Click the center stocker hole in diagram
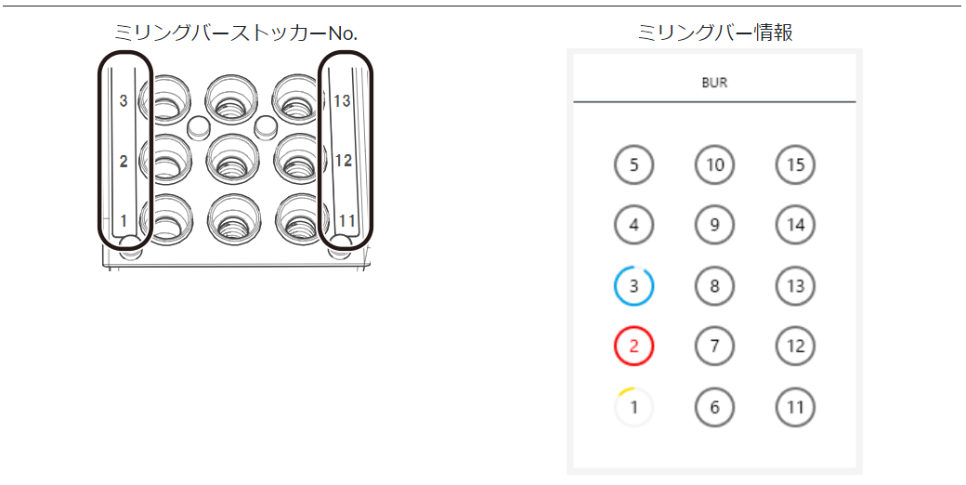 coord(232,159)
